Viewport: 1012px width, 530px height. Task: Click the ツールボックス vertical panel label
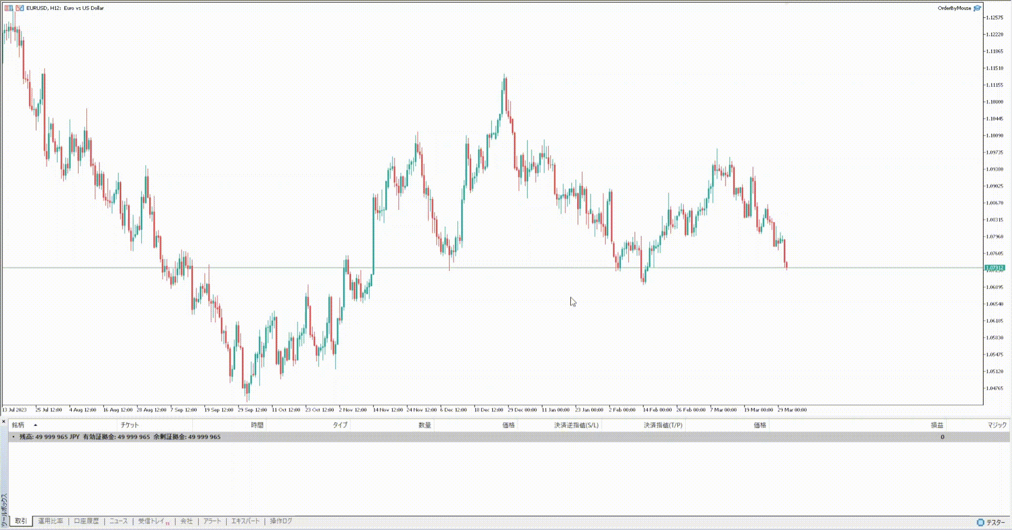pyautogui.click(x=4, y=510)
